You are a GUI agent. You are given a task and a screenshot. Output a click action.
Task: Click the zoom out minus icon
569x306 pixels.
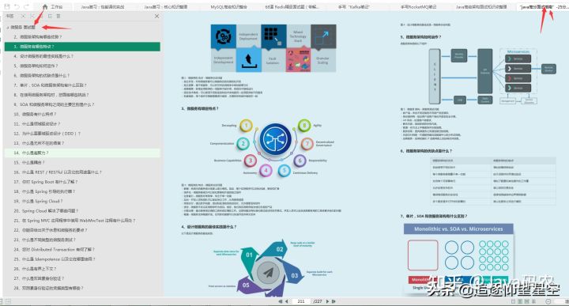[x=548, y=301]
